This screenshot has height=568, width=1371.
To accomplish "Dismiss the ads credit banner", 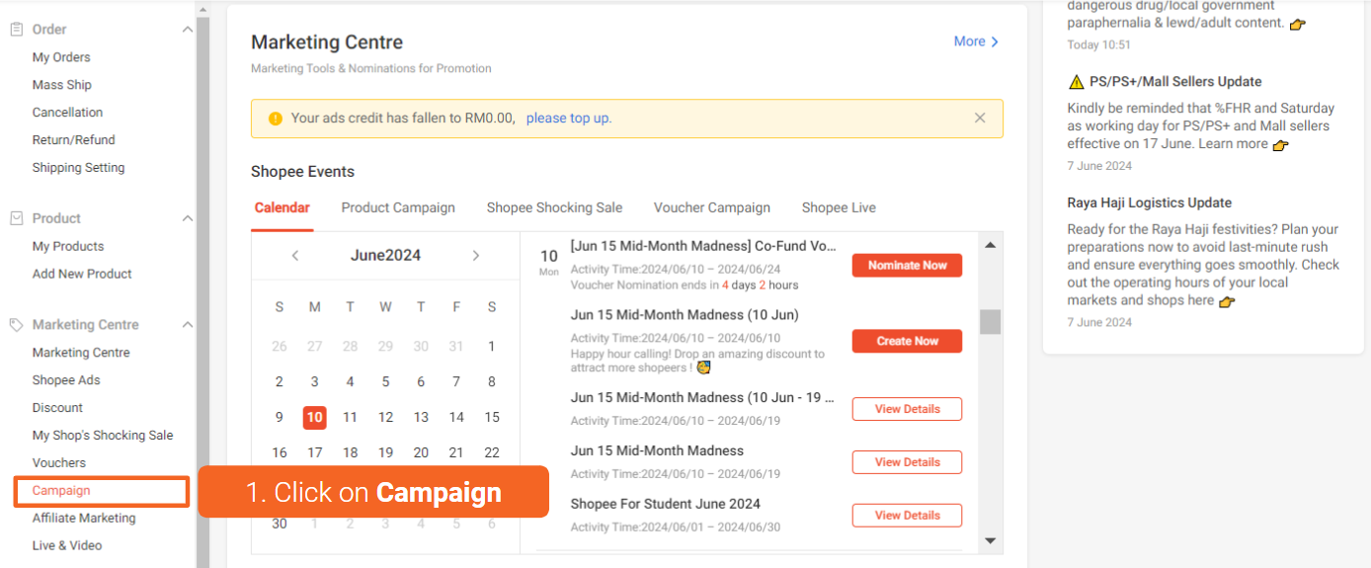I will (980, 118).
